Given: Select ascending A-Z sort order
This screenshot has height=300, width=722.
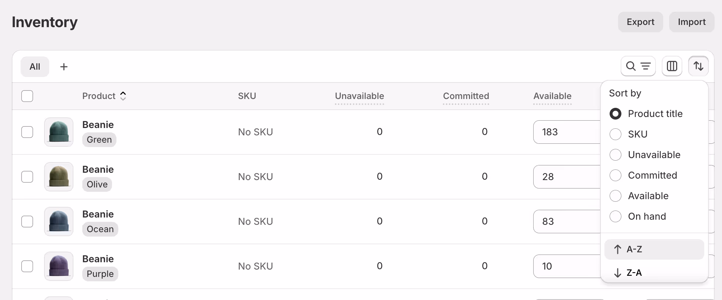Looking at the screenshot, I should [x=654, y=249].
